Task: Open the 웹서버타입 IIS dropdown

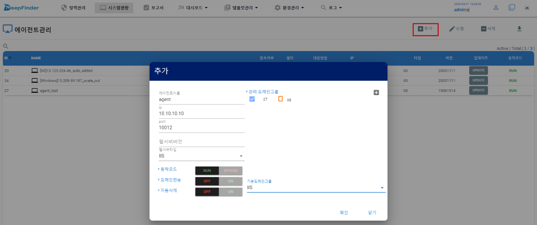Action: (x=202, y=156)
